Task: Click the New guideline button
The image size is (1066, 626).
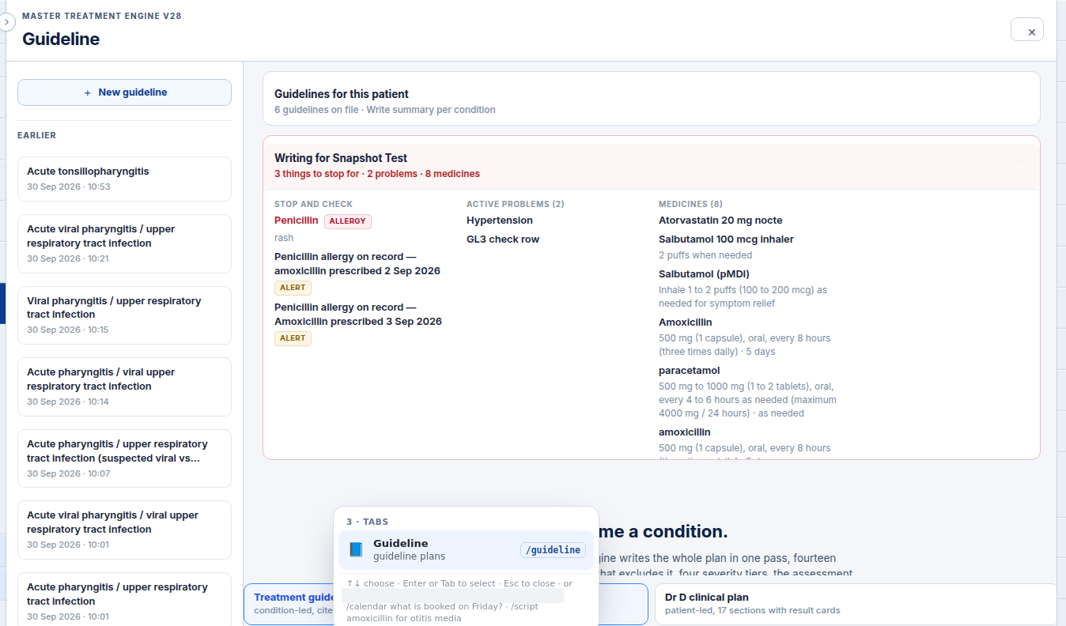Action: tap(124, 92)
